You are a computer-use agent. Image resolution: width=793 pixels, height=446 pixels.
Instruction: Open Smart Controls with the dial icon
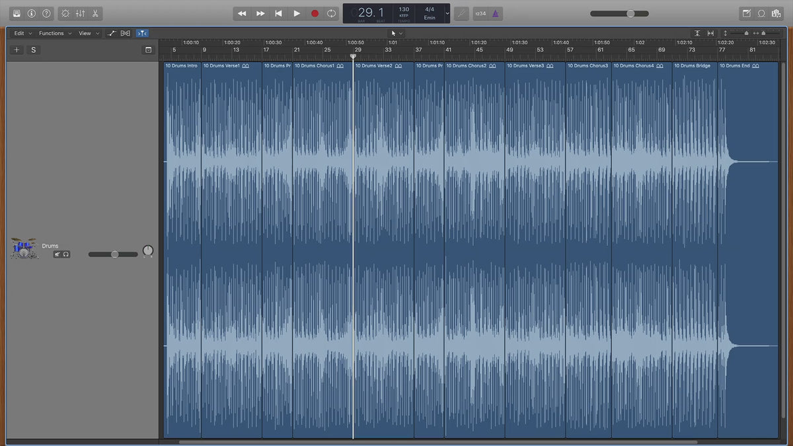pos(65,13)
